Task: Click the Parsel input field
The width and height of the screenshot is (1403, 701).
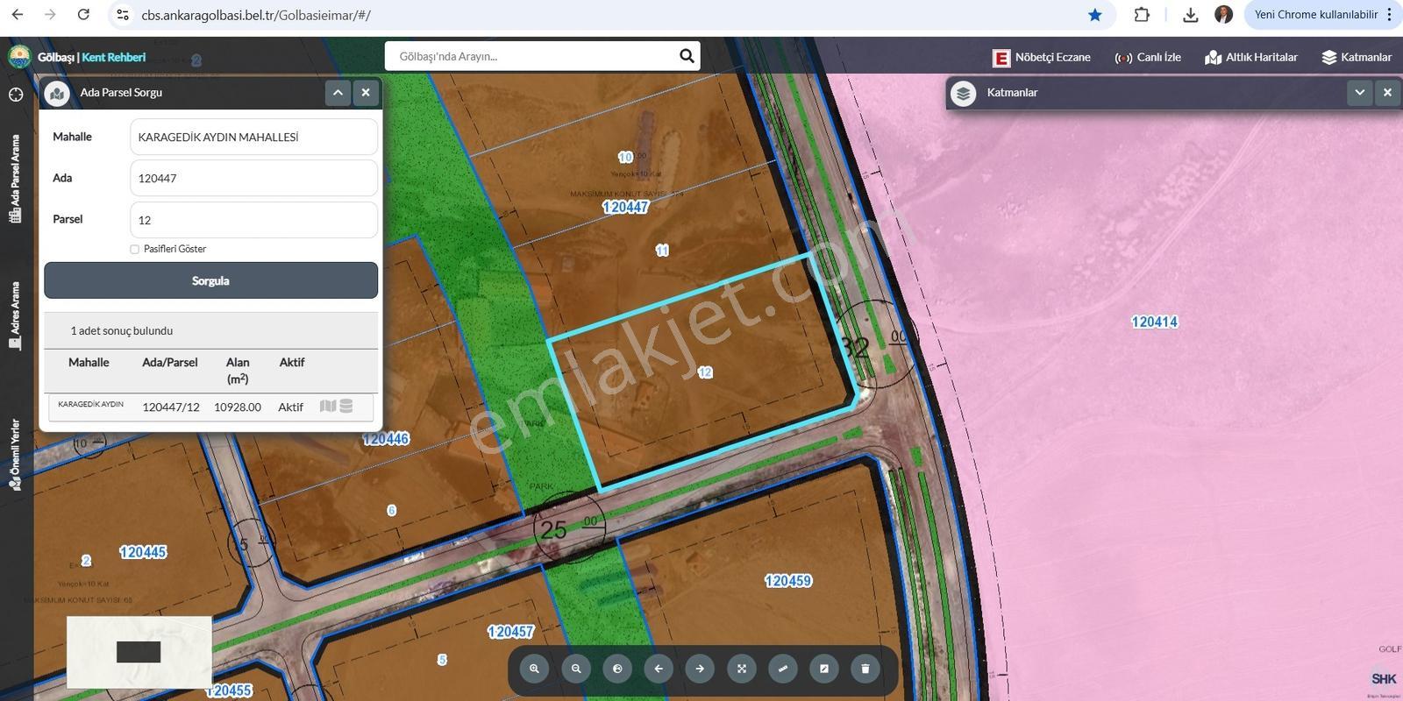Action: coord(253,220)
